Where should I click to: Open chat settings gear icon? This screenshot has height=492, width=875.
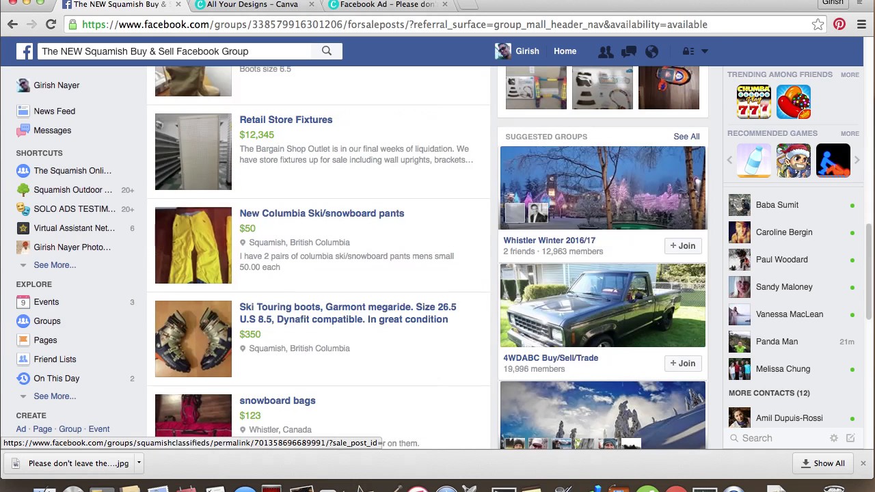834,438
